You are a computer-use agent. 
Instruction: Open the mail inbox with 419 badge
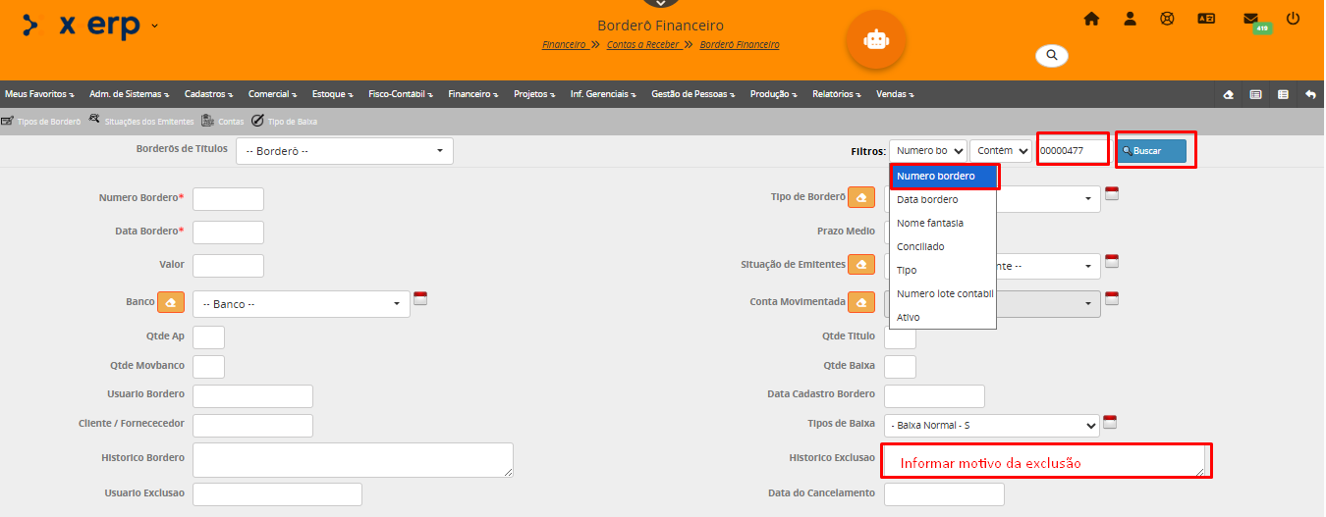click(1250, 19)
